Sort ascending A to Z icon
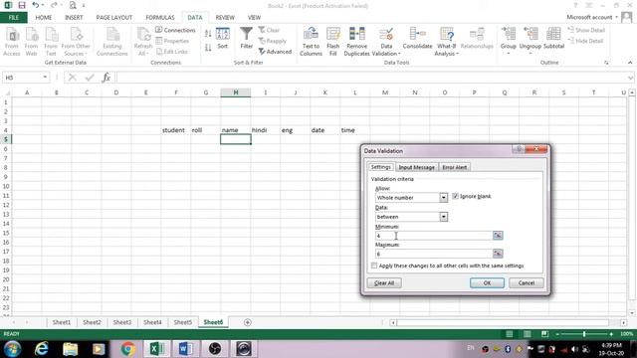 [208, 34]
